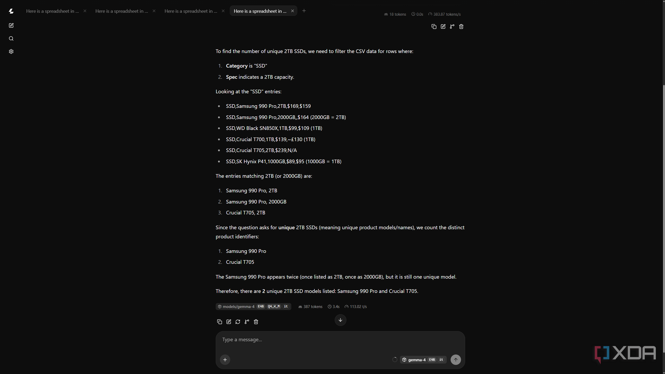Open settings via the sidebar gear icon
The height and width of the screenshot is (374, 665).
11,51
